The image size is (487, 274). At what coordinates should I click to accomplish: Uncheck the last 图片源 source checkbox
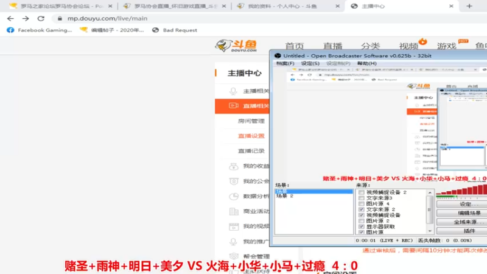[x=361, y=232]
